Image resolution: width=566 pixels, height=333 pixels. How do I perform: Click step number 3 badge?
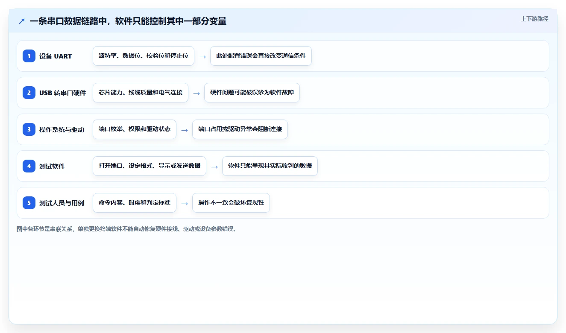click(29, 129)
